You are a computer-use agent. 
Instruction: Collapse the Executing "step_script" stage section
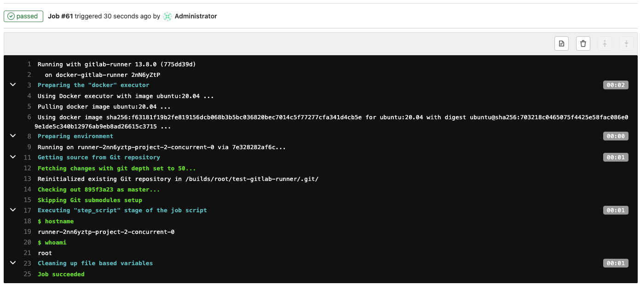click(x=13, y=210)
